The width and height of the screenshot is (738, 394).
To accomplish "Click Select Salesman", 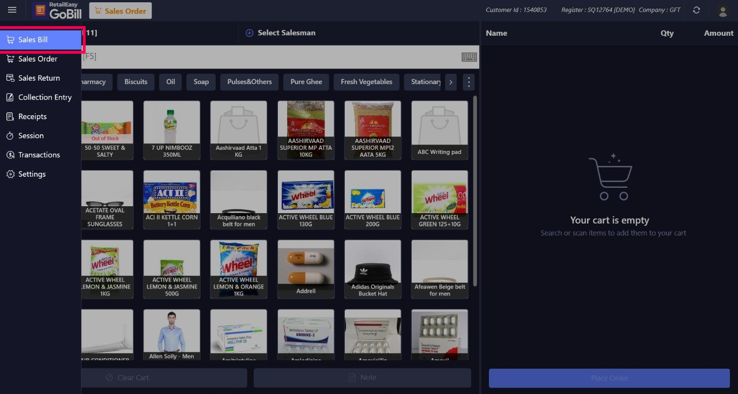I will coord(287,33).
